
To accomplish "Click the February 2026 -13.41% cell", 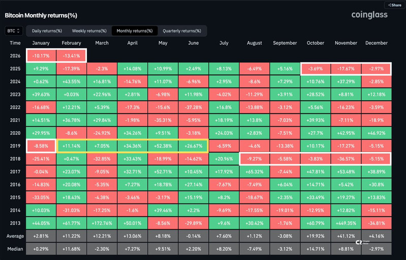I will pyautogui.click(x=72, y=55).
